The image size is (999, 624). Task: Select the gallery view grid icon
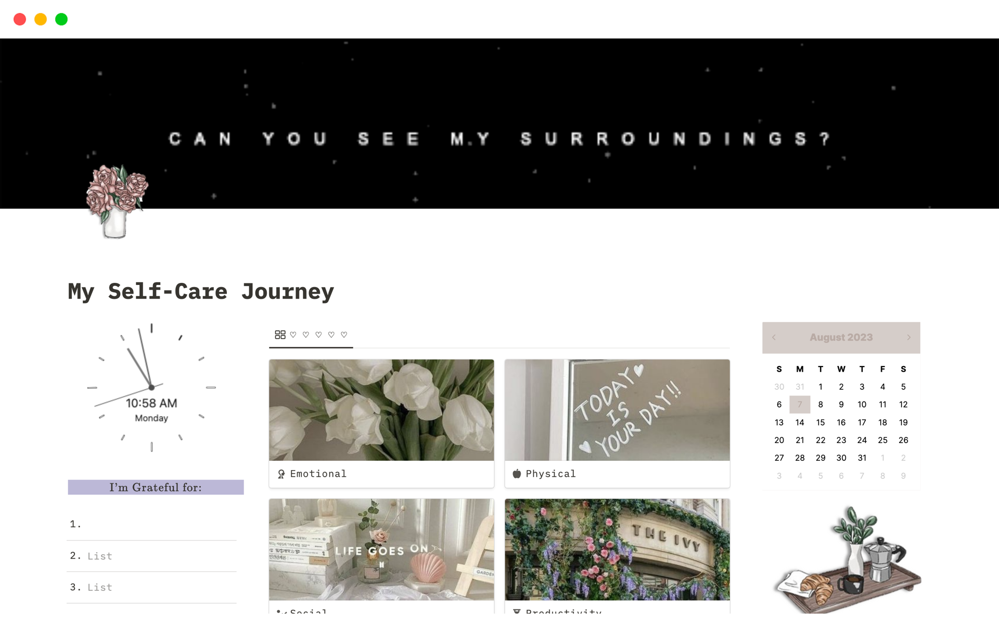[280, 335]
